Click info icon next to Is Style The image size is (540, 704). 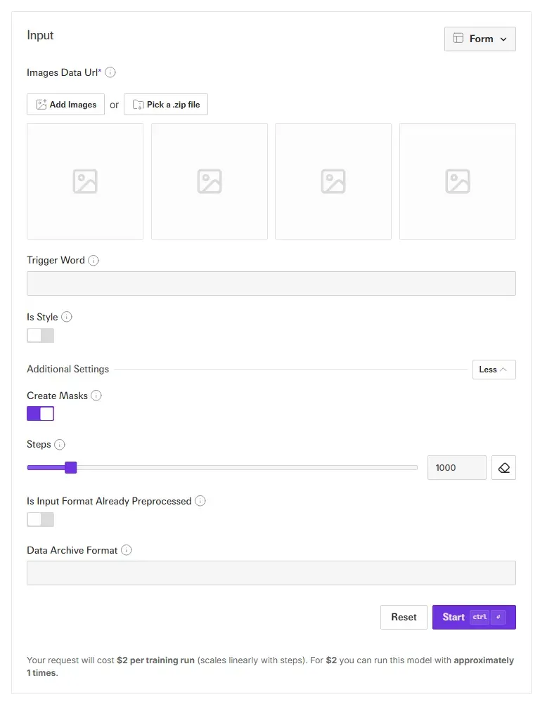[x=67, y=317]
